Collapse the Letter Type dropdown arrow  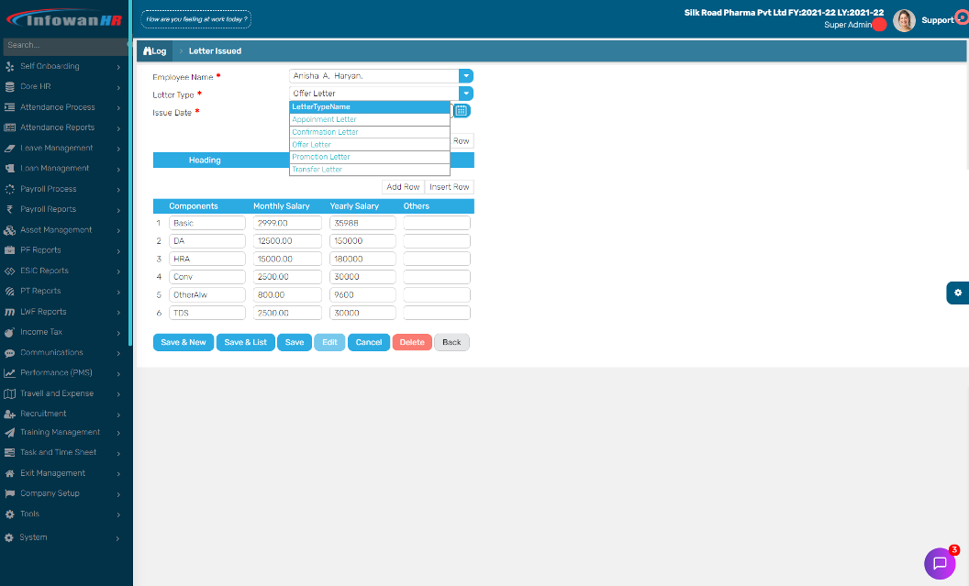click(466, 94)
